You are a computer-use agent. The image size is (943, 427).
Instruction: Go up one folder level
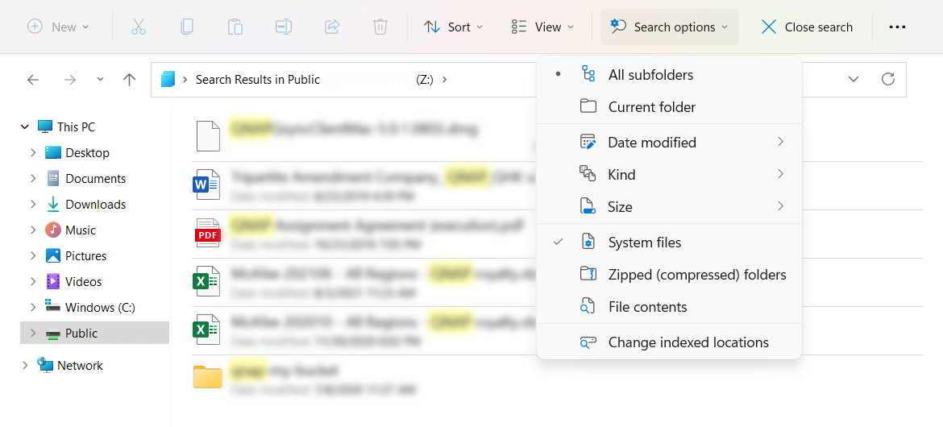click(129, 79)
